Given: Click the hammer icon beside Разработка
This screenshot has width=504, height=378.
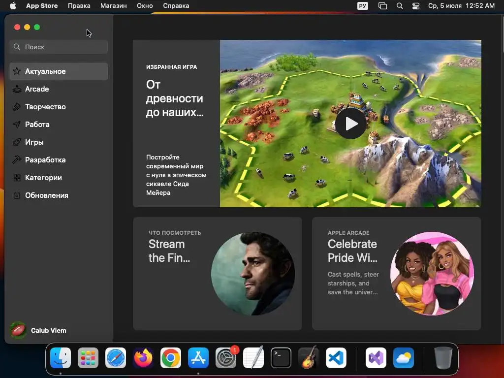Looking at the screenshot, I should pos(17,160).
